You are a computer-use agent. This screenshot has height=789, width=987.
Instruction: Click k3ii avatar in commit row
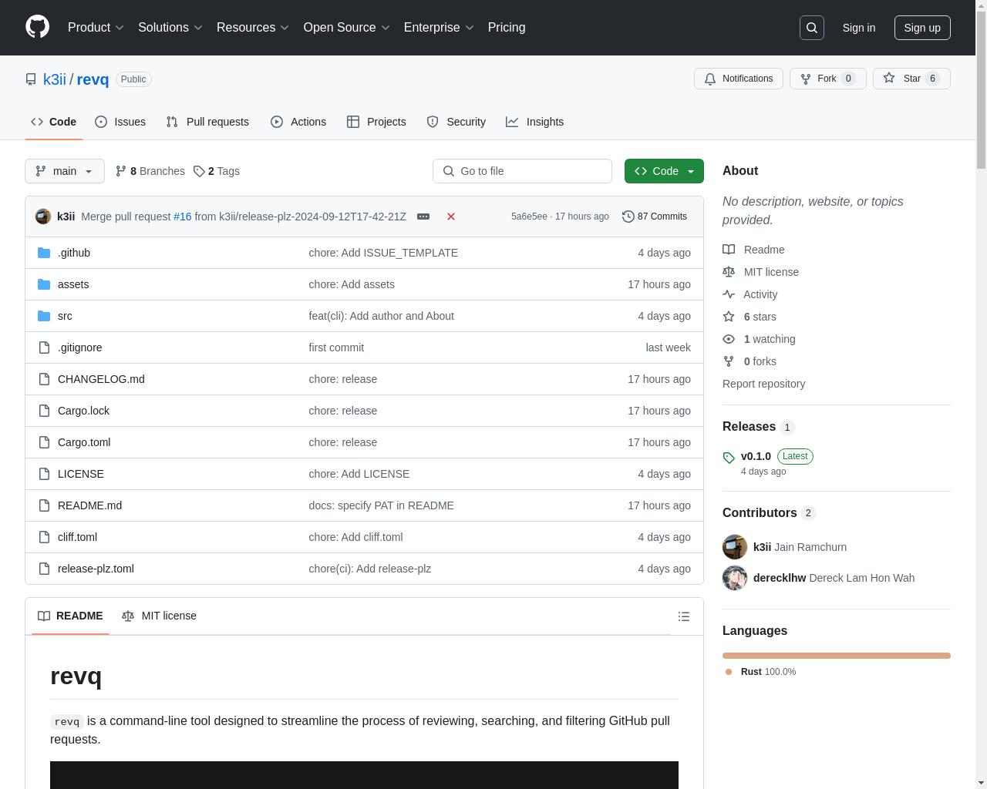43,217
